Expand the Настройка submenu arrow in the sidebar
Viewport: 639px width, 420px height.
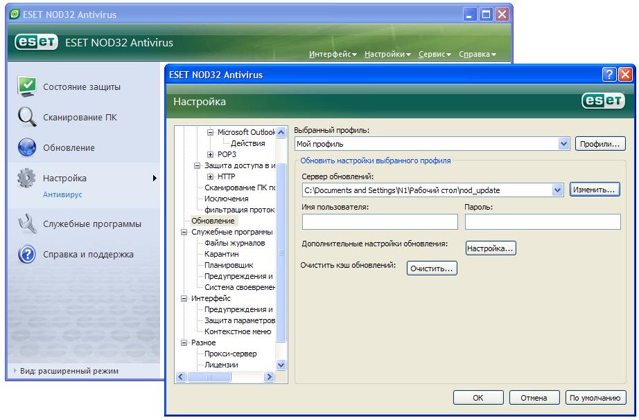tap(155, 179)
